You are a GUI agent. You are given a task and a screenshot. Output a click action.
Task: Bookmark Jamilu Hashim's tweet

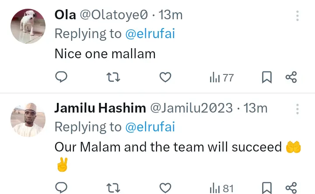(267, 188)
